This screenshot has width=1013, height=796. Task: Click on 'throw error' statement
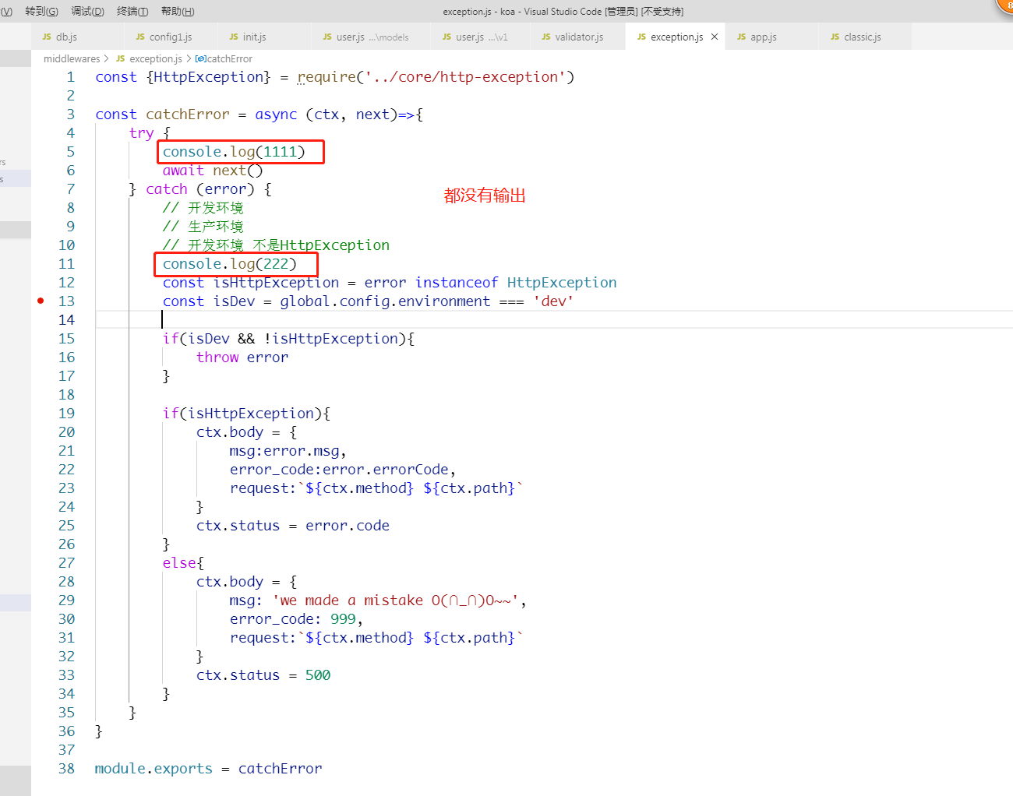(242, 357)
